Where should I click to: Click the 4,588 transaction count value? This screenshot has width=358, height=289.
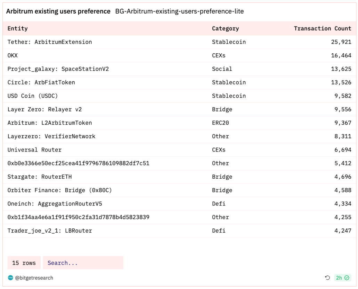pyautogui.click(x=343, y=190)
